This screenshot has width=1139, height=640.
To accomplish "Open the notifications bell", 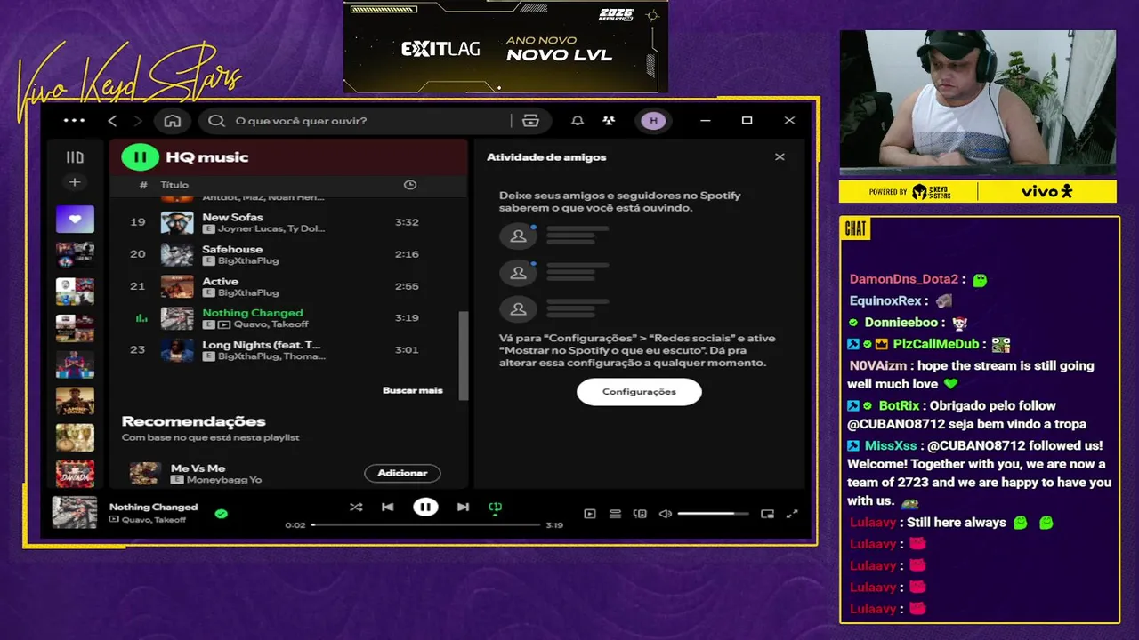I will (x=578, y=121).
